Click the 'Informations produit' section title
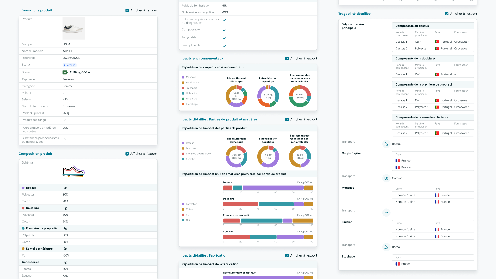 [35, 10]
